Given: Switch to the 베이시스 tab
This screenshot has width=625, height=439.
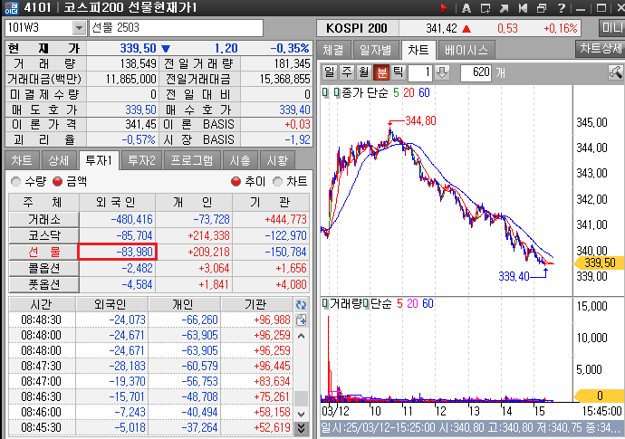Looking at the screenshot, I should (x=466, y=50).
